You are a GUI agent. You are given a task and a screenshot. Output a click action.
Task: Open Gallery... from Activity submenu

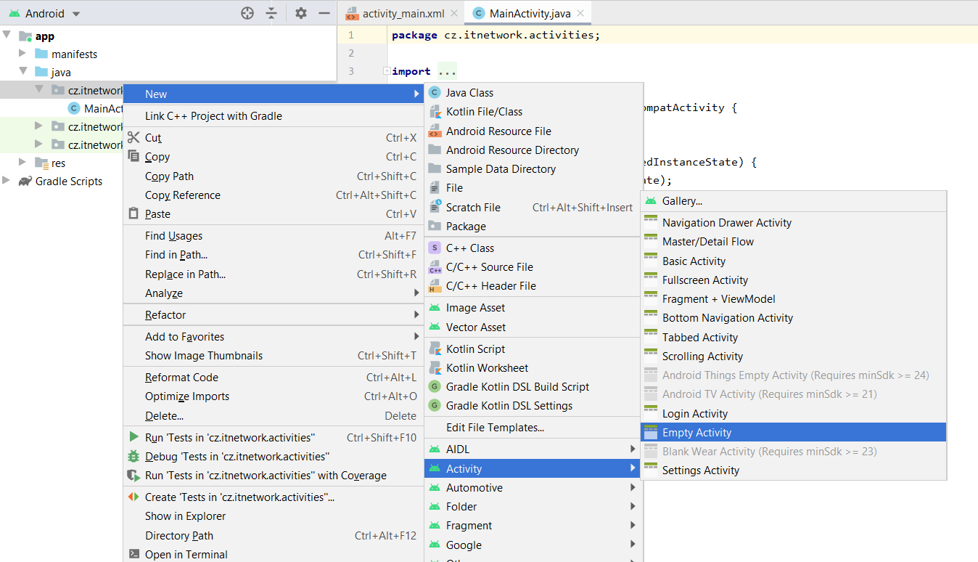click(682, 201)
